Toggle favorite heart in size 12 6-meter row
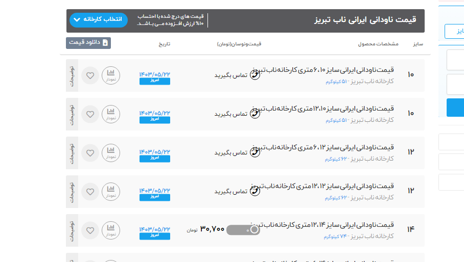Screen dimensions: 464x262 tap(90, 153)
